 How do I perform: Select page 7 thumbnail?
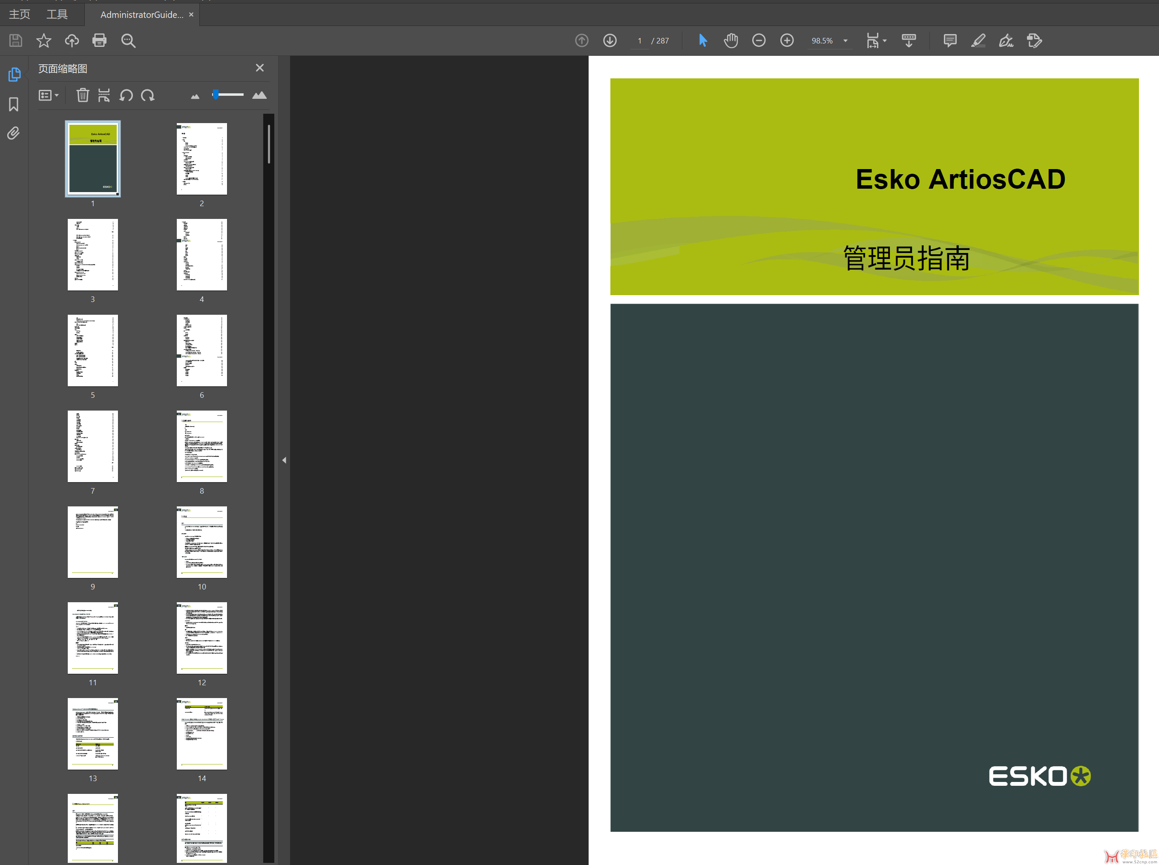[93, 446]
